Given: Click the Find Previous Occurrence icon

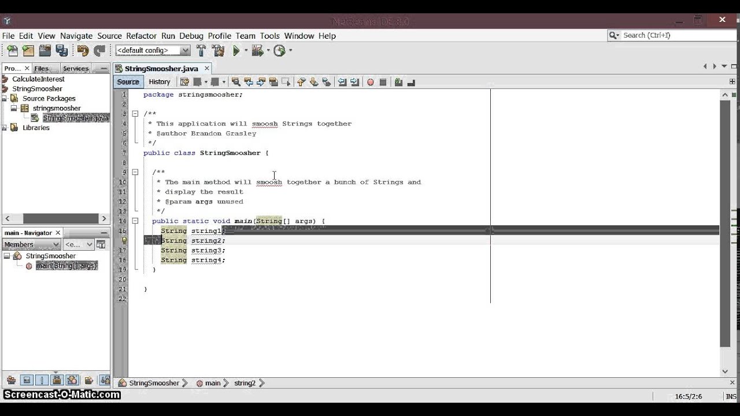Looking at the screenshot, I should [249, 82].
